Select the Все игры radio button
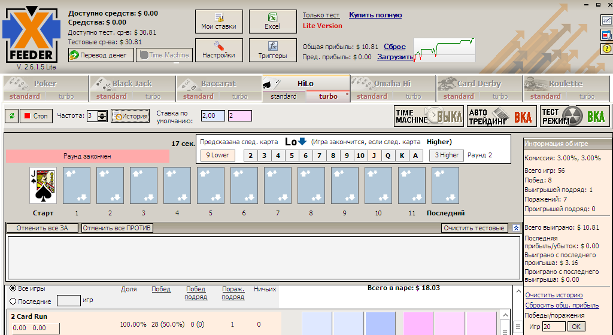The width and height of the screenshot is (613, 335). (13, 288)
